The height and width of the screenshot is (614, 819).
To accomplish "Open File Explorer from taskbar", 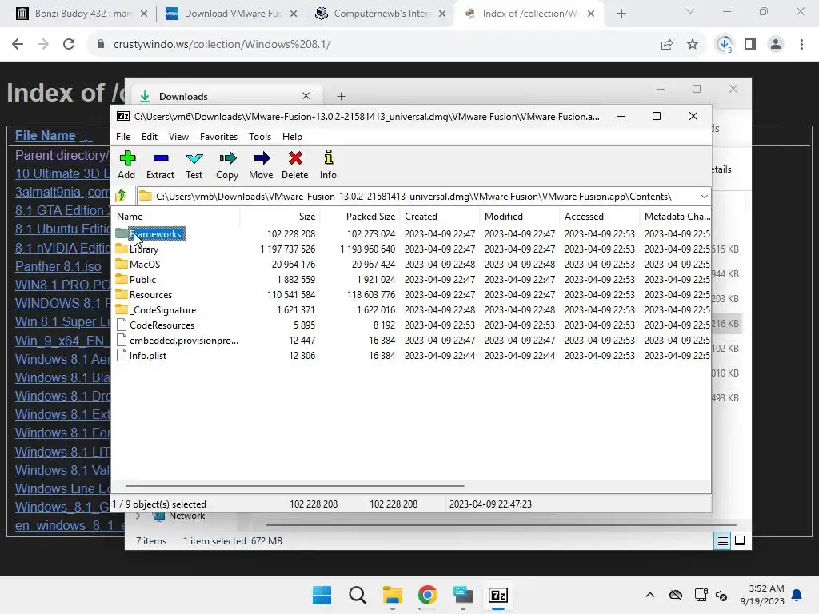I will (392, 595).
